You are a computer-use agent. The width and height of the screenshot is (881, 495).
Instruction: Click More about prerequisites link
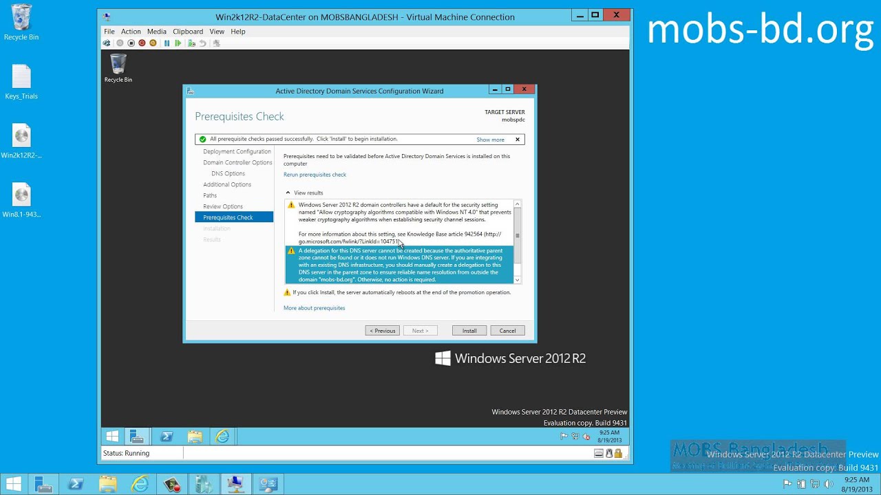tap(314, 308)
